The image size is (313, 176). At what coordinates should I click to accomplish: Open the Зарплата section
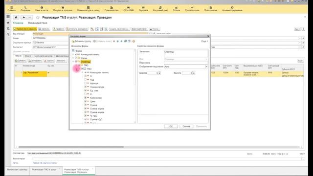pyautogui.click(x=143, y=9)
